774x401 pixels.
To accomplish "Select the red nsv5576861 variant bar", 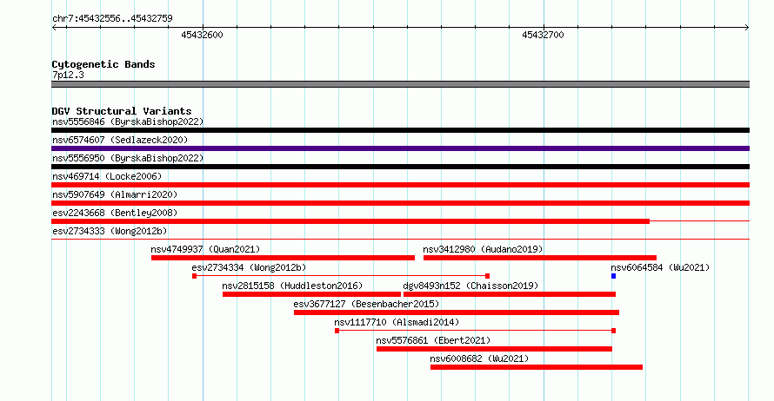I will [x=494, y=349].
